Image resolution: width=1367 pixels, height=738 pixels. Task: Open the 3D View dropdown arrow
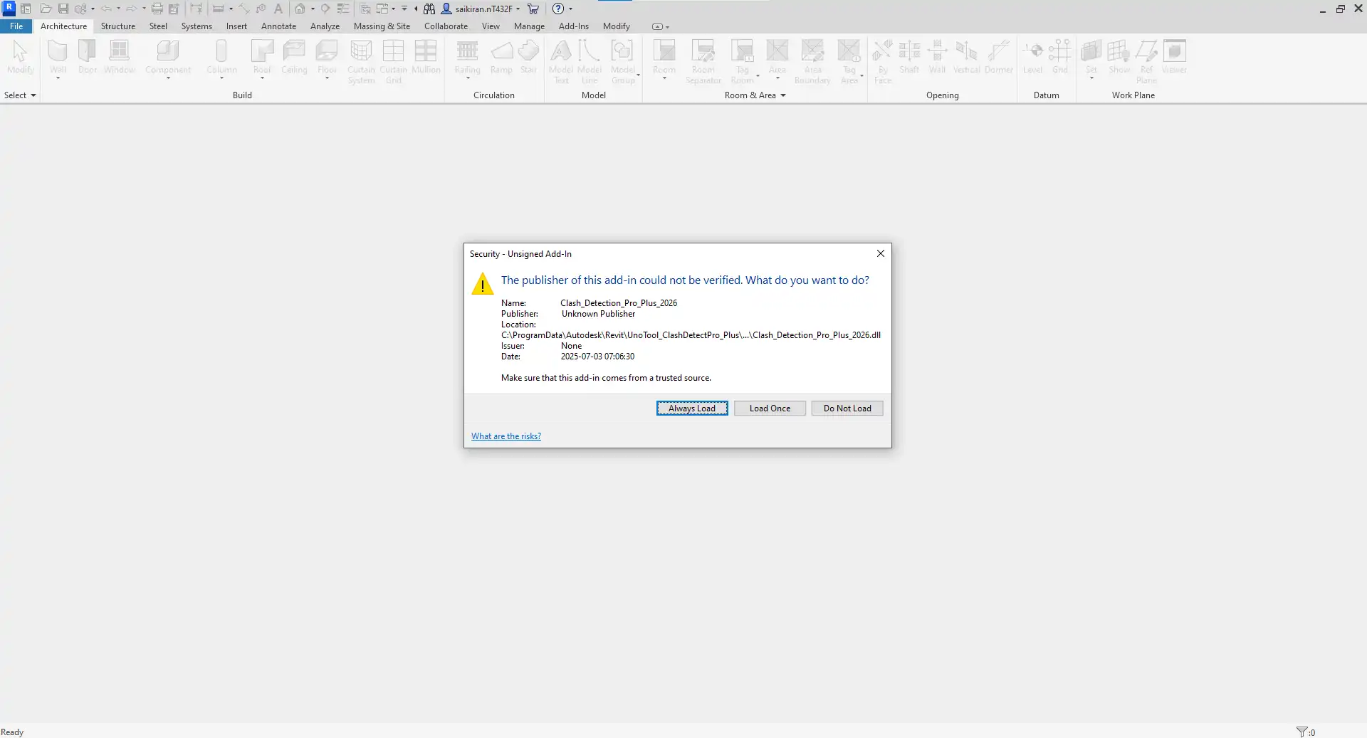[313, 9]
